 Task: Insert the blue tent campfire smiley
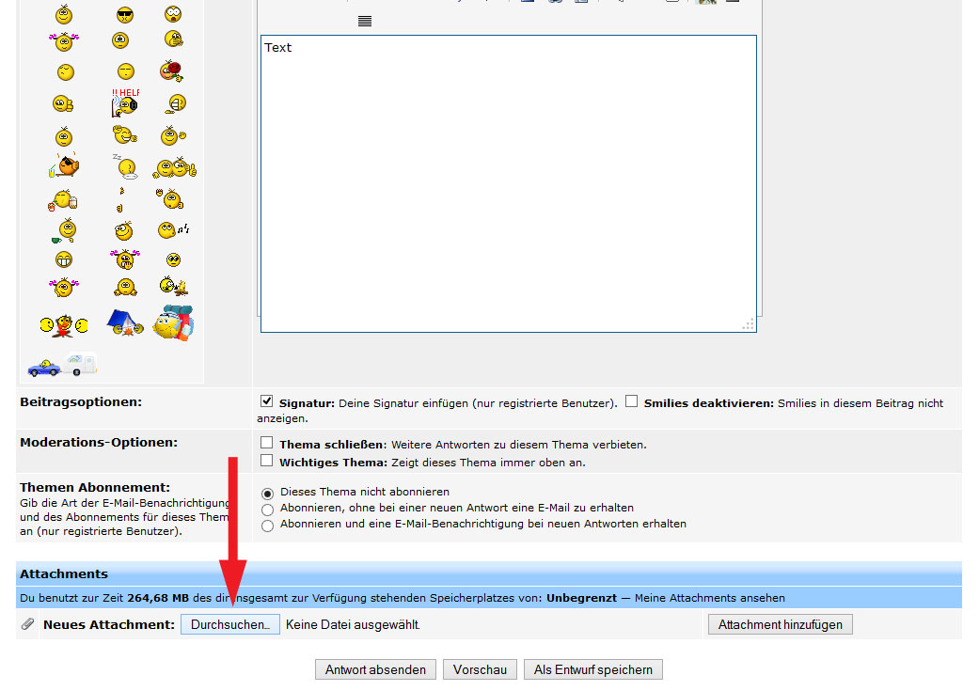pos(124,322)
